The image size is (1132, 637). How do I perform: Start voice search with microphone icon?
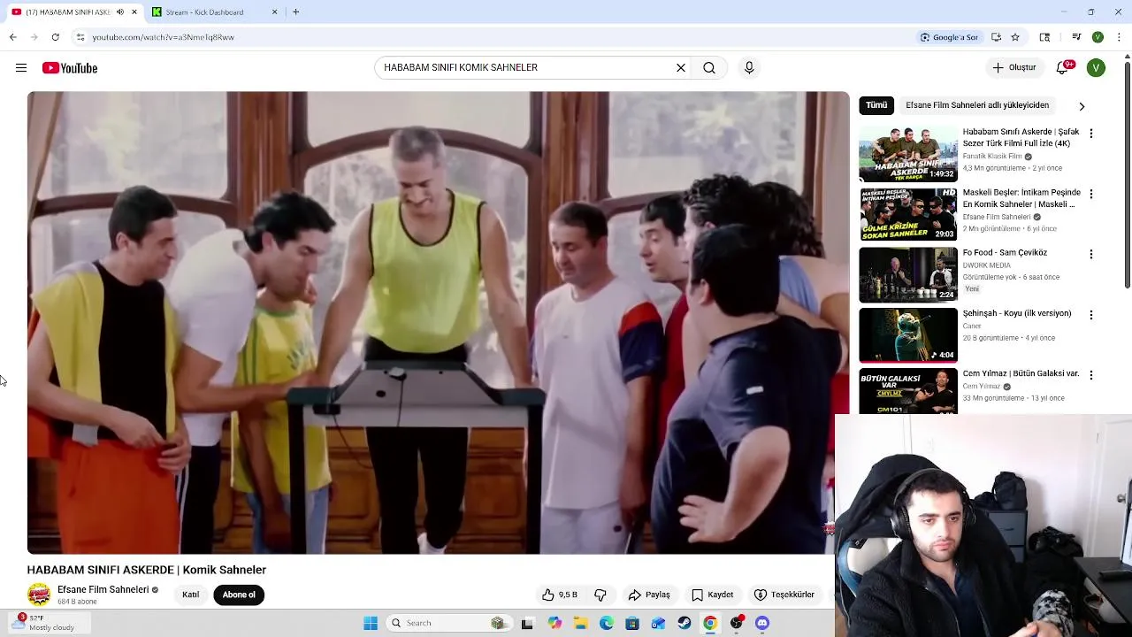pyautogui.click(x=749, y=68)
